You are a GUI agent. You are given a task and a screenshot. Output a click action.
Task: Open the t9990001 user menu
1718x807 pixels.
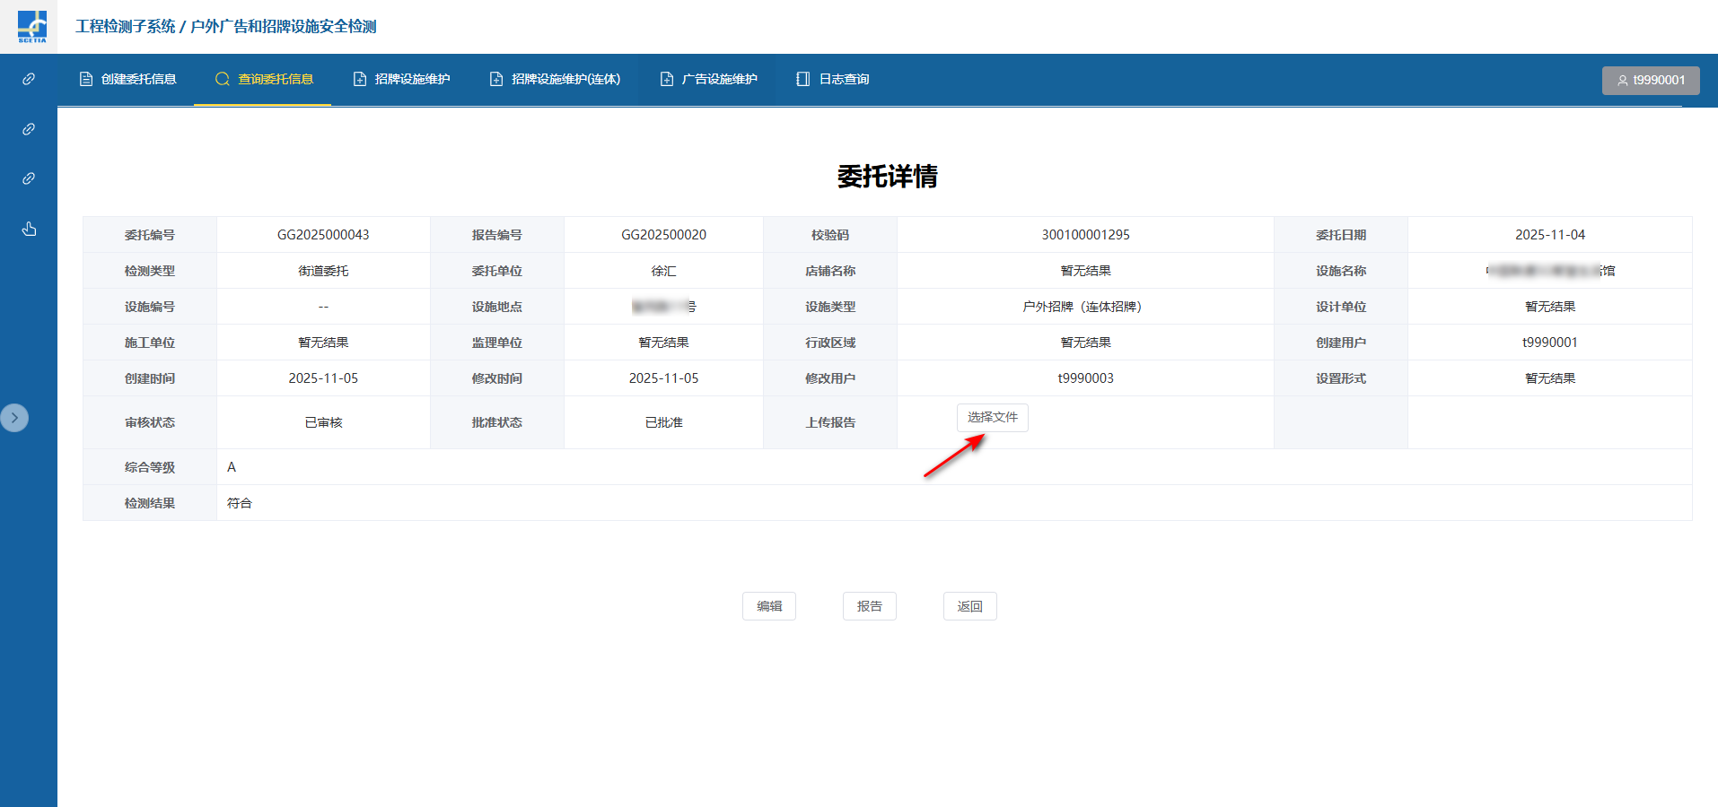(x=1650, y=80)
